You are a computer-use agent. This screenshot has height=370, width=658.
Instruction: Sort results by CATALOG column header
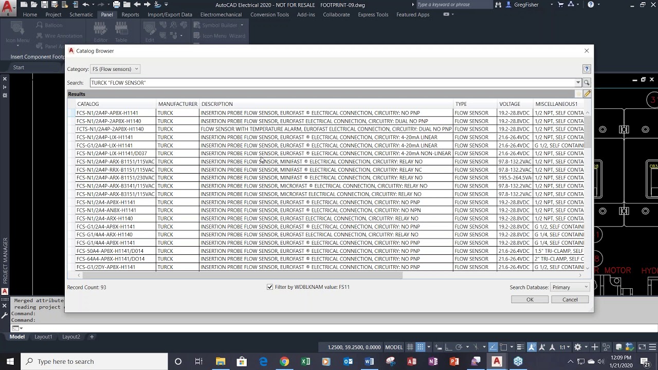tap(115, 104)
